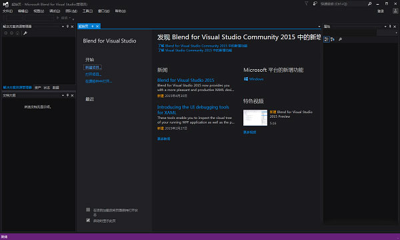Toggle 'show page on startup' checkbox
The width and height of the screenshot is (400, 240).
pos(88,220)
